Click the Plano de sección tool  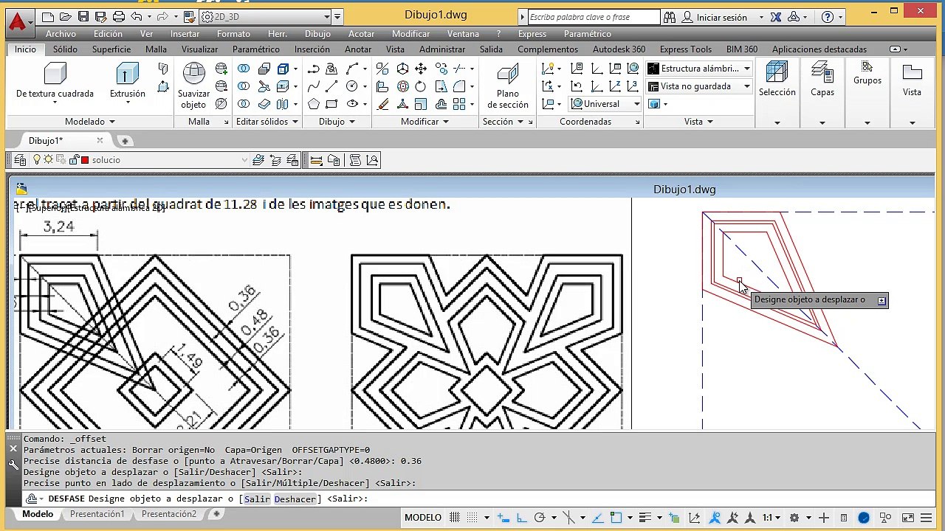click(x=508, y=86)
